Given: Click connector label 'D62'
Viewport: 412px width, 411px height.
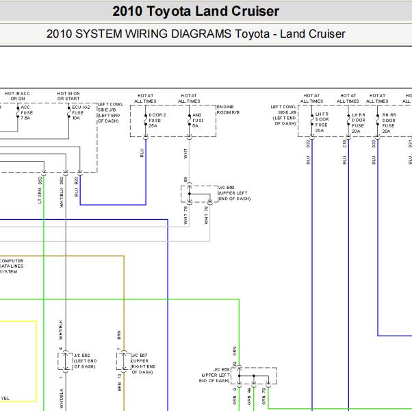Looking at the screenshot, I should click(62, 180).
